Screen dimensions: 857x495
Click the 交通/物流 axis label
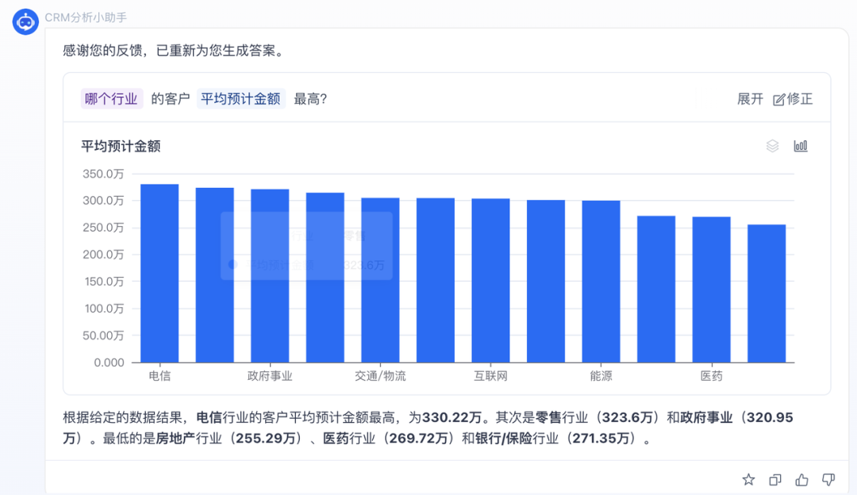(x=380, y=375)
